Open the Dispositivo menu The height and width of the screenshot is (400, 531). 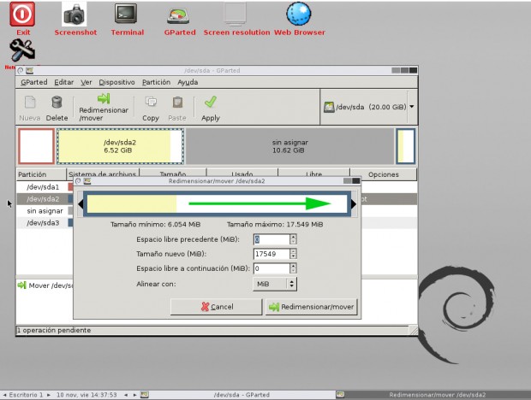click(x=116, y=82)
